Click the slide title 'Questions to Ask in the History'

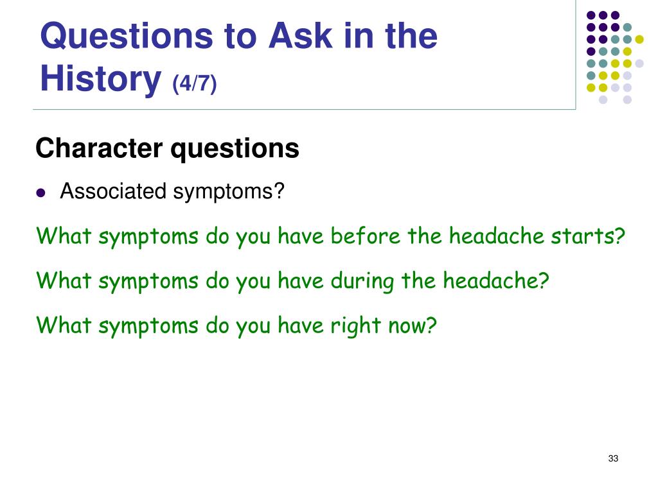pyautogui.click(x=238, y=57)
